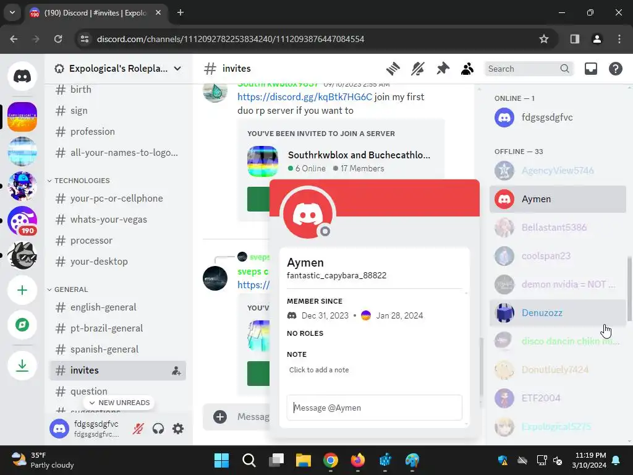Viewport: 633px width, 475px height.
Task: Open Help question mark icon
Action: point(615,69)
